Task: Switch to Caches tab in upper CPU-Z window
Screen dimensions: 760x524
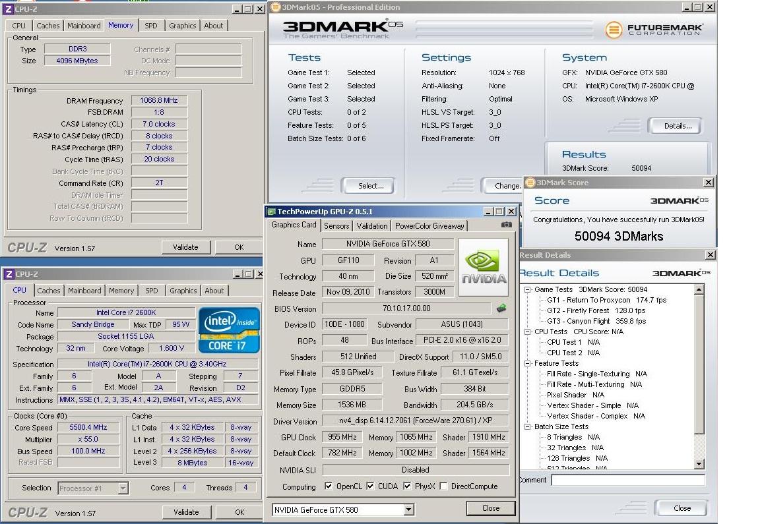Action: pos(48,26)
